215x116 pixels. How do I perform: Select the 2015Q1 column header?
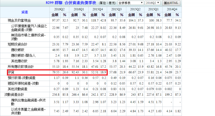coord(153,9)
